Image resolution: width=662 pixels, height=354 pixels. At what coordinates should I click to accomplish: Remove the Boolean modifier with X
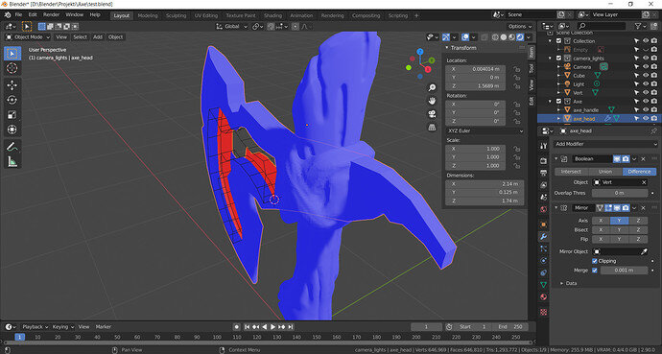coord(644,159)
